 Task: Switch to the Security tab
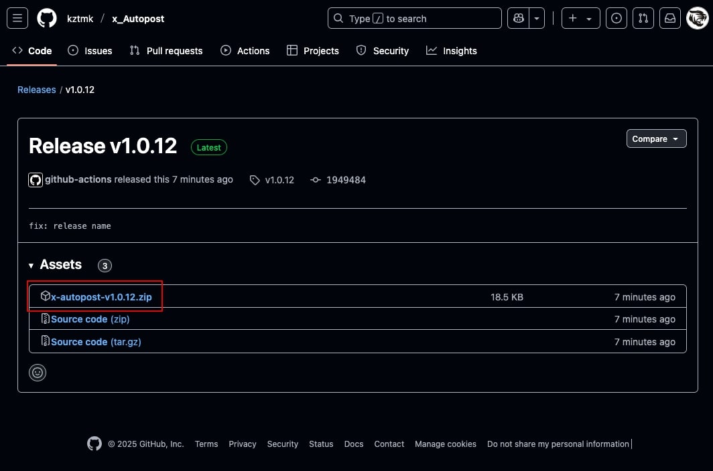[x=383, y=51]
